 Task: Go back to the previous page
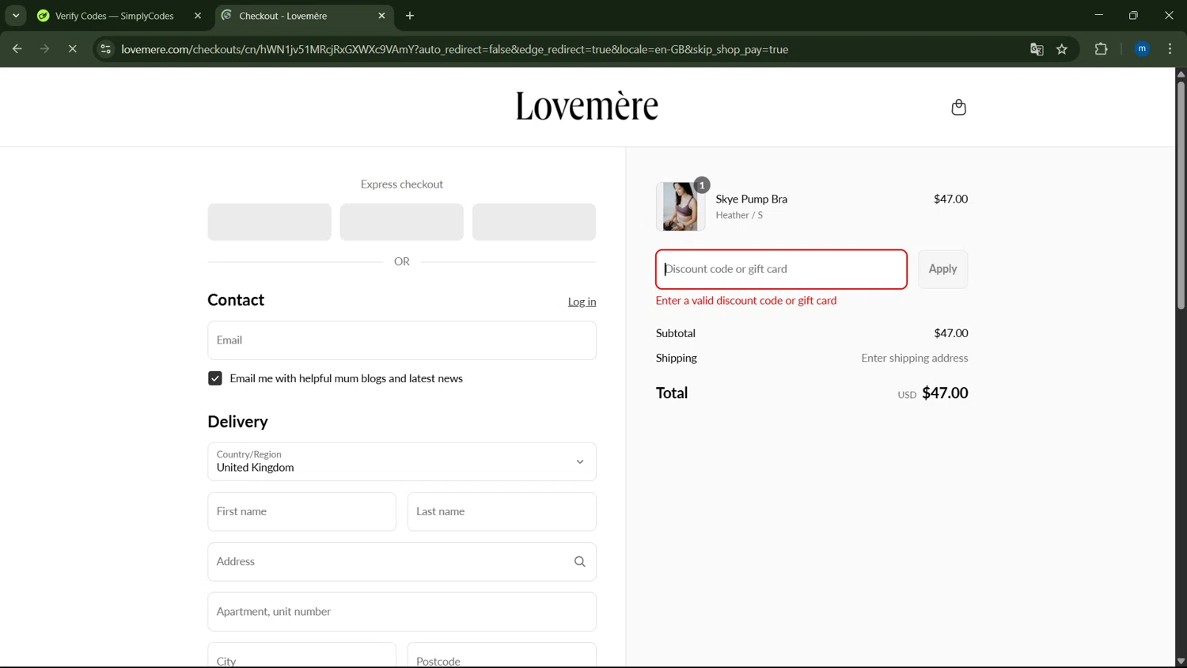click(17, 49)
